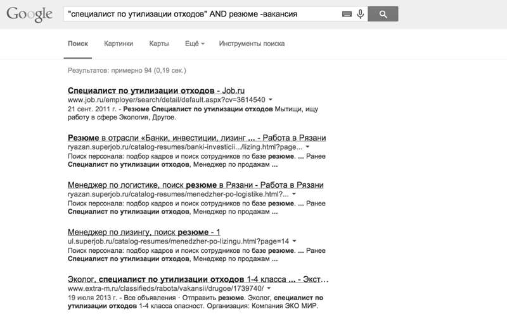Expand arrow next to banki-investicii URL
This screenshot has height=316, width=507.
tap(303, 147)
